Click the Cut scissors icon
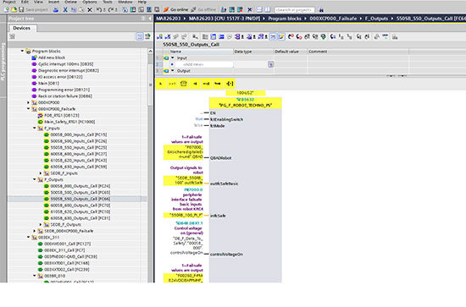Image resolution: width=466 pixels, height=307 pixels. (65, 10)
